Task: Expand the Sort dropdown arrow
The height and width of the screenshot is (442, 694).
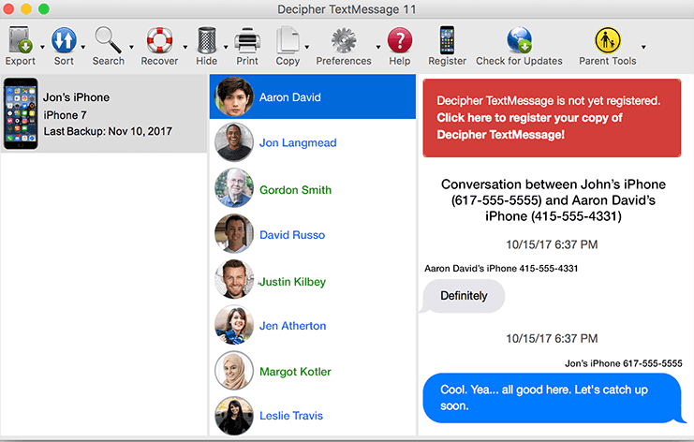Action: [x=82, y=47]
